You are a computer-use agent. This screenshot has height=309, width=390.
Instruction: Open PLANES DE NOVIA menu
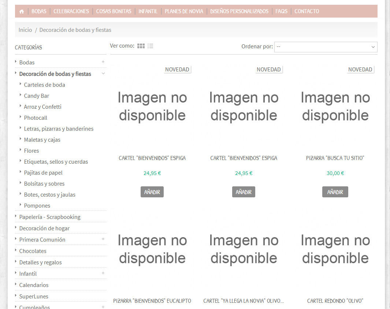pos(184,11)
